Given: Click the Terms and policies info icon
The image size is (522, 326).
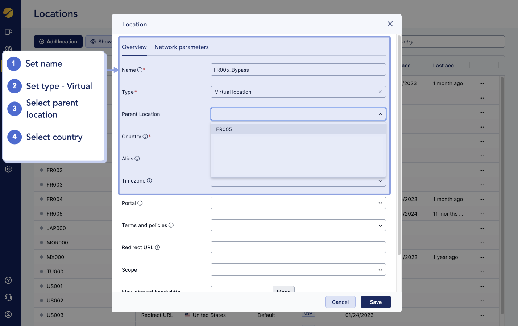Looking at the screenshot, I should point(171,225).
